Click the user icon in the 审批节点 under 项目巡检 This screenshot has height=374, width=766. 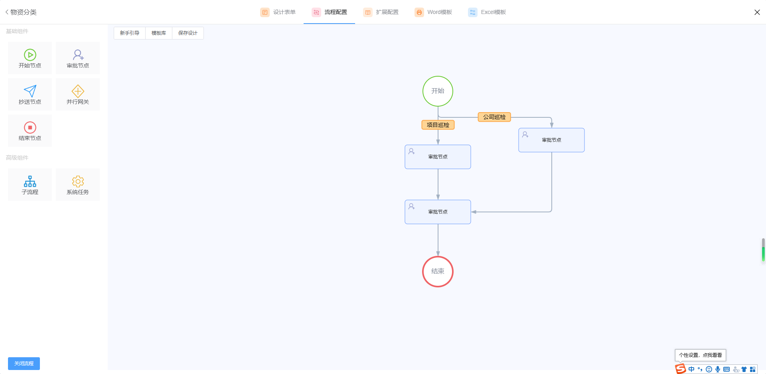pos(412,151)
